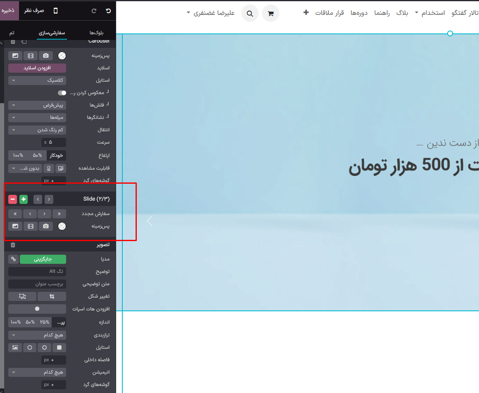Remove the current slide with the red minus

click(12, 199)
